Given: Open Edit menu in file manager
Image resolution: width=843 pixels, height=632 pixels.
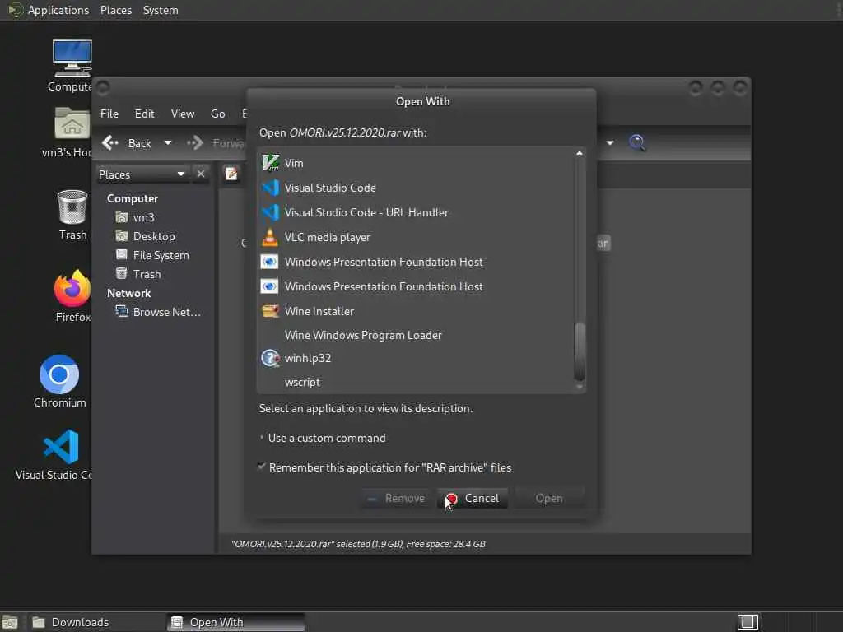Looking at the screenshot, I should [x=144, y=114].
